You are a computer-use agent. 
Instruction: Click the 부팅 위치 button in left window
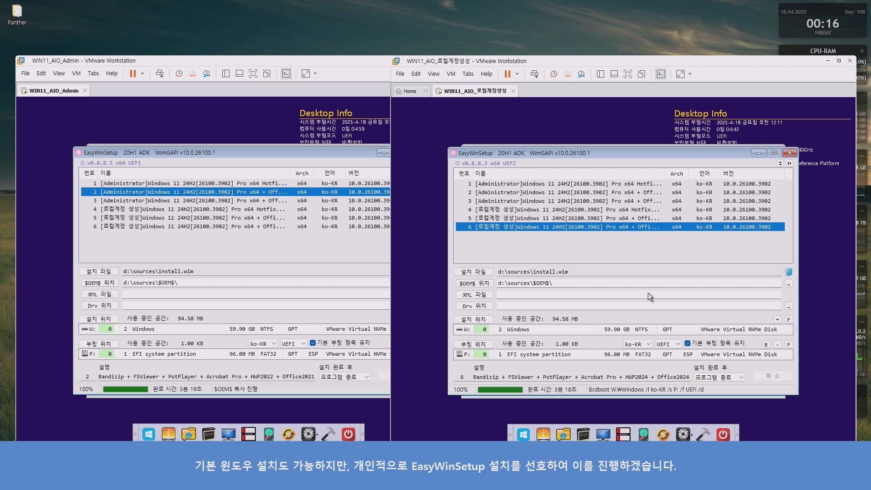point(99,343)
